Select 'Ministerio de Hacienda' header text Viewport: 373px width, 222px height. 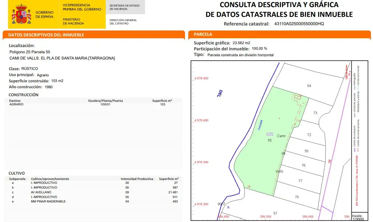coord(73,21)
